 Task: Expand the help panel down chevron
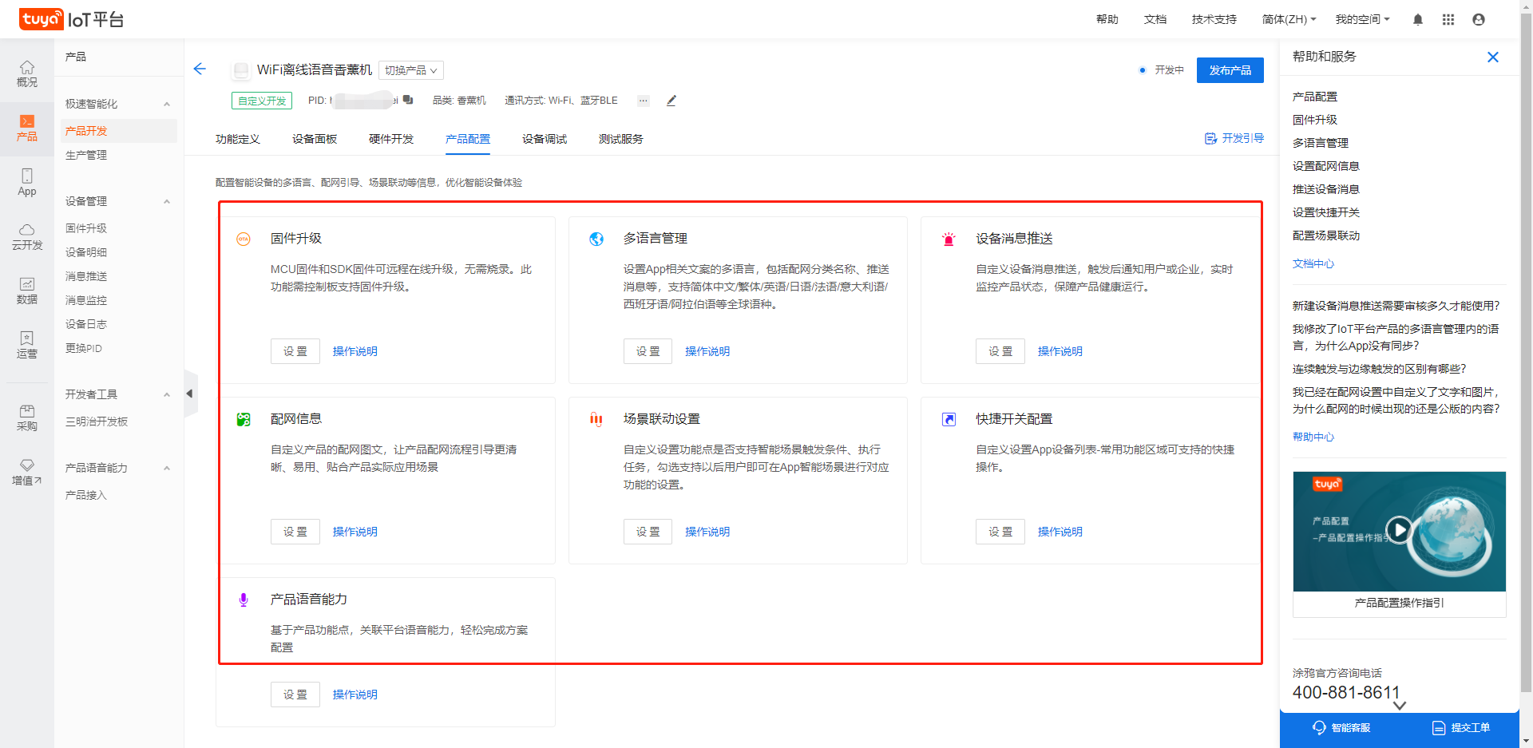pos(1399,706)
